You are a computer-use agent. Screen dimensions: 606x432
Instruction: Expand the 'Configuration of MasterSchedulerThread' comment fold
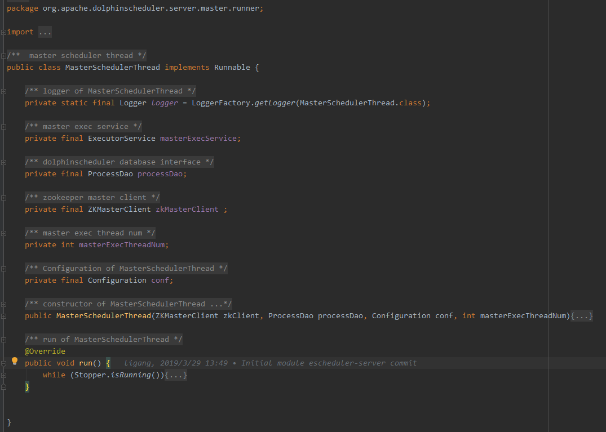(3, 269)
